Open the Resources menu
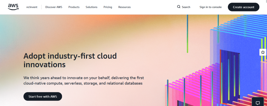 (x=124, y=7)
